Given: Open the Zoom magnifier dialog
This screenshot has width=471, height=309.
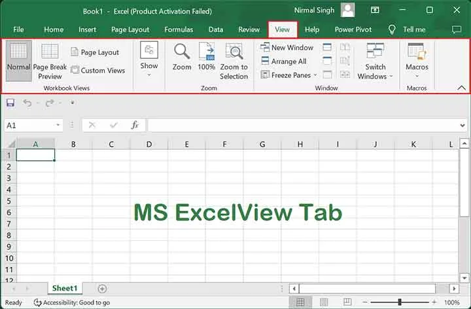Looking at the screenshot, I should (x=182, y=57).
